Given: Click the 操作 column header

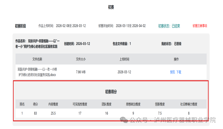Looking at the screenshot, I should (x=176, y=59).
